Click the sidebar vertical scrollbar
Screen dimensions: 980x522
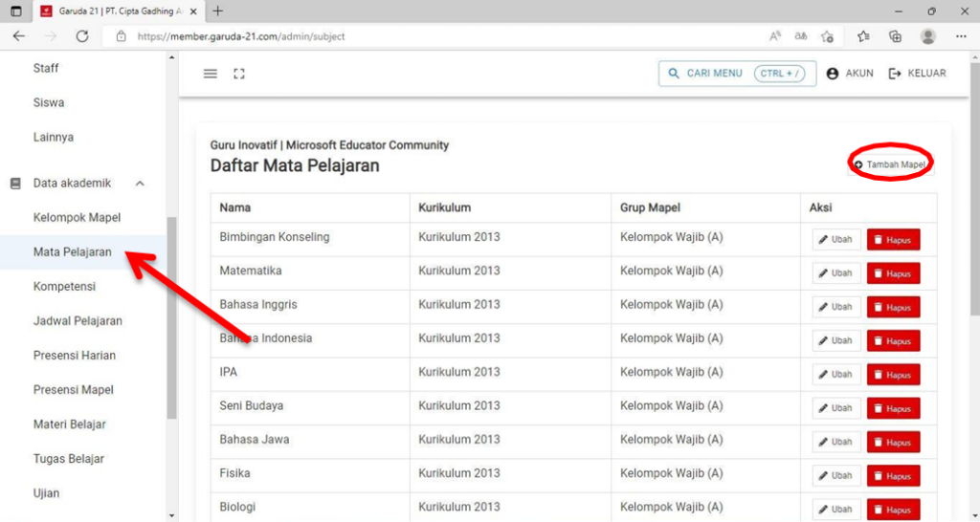tap(172, 317)
